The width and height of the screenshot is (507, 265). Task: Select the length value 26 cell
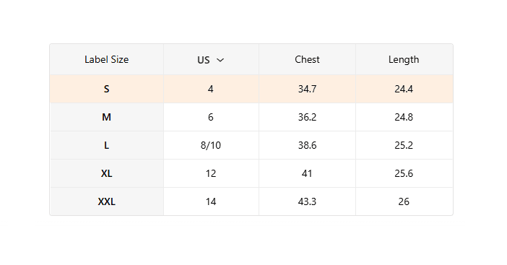404,201
